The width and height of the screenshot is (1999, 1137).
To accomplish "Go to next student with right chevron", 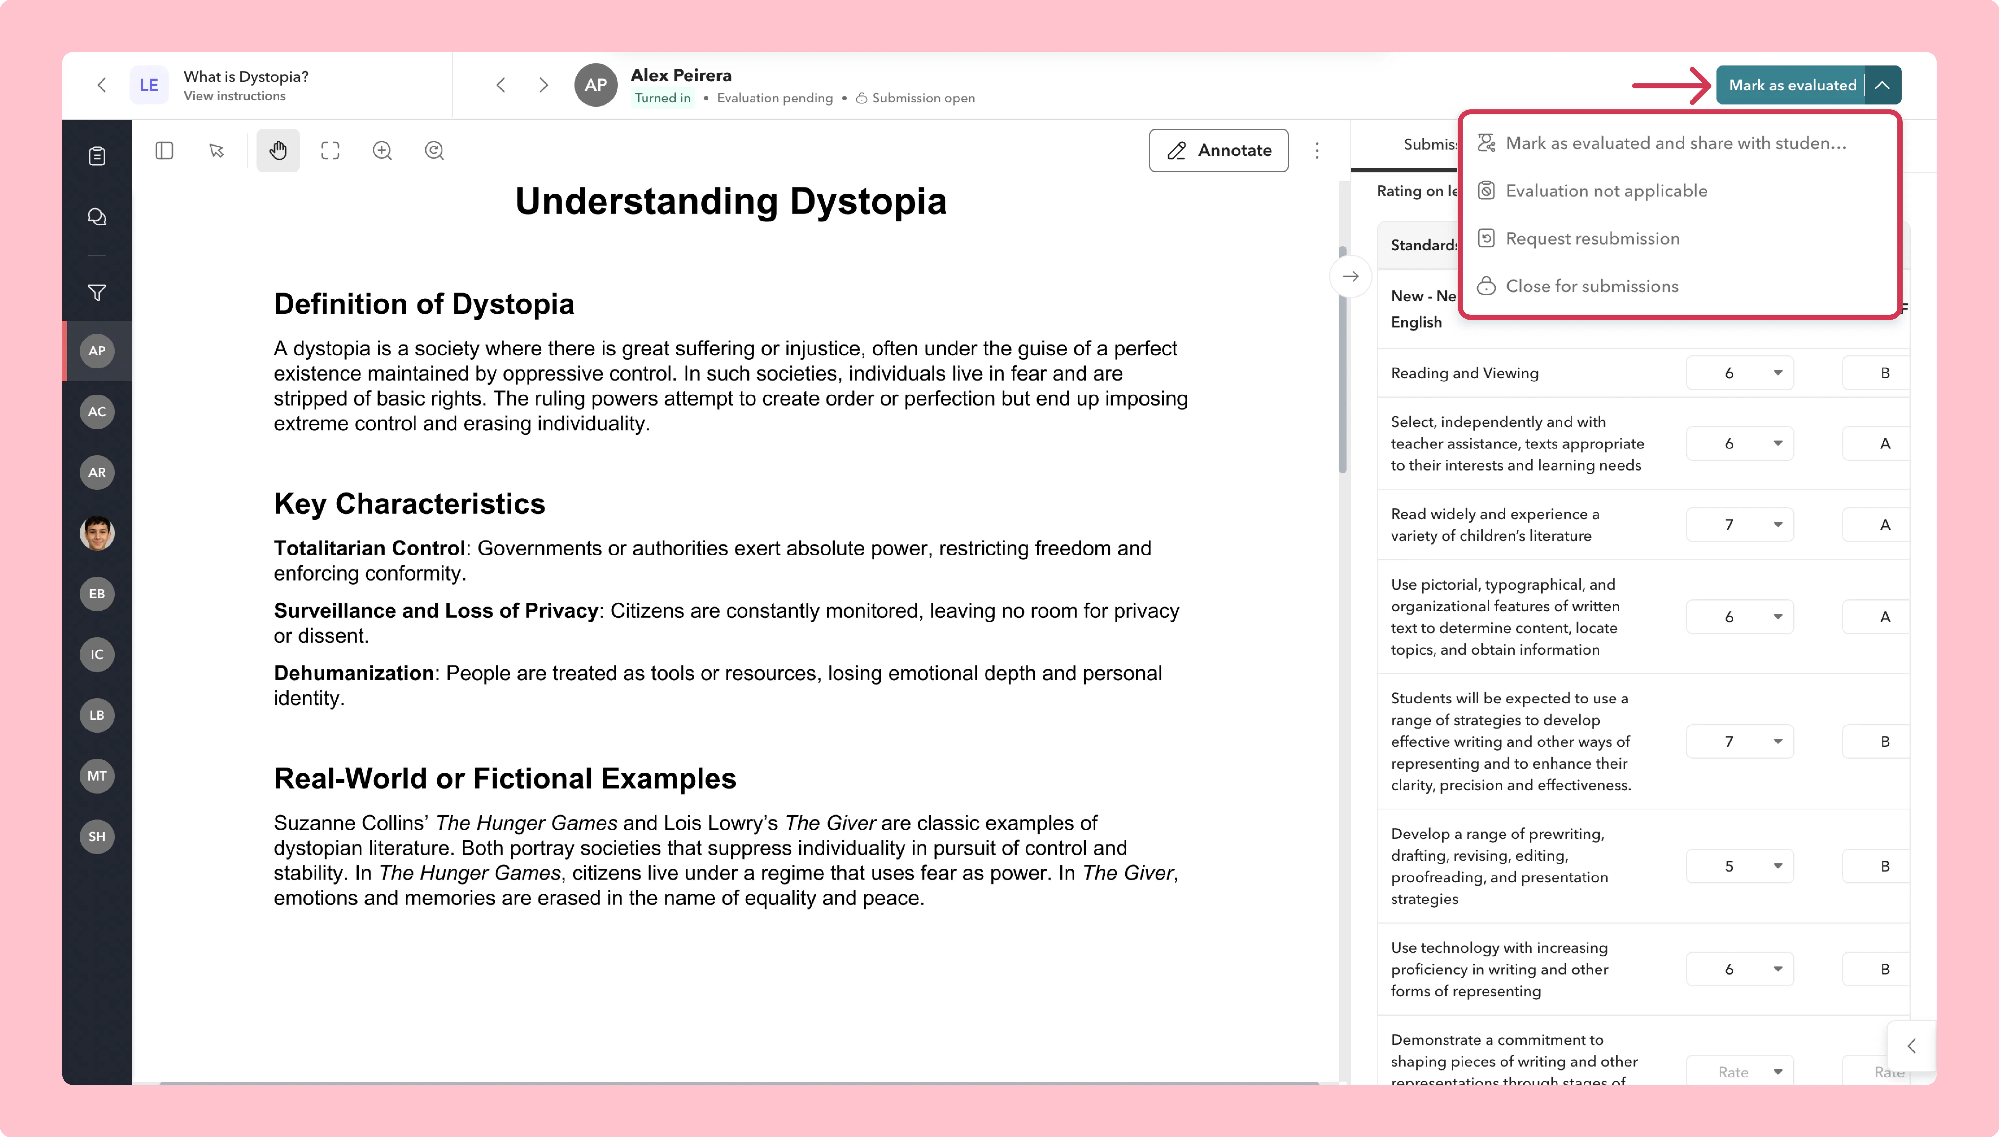I will [x=544, y=85].
